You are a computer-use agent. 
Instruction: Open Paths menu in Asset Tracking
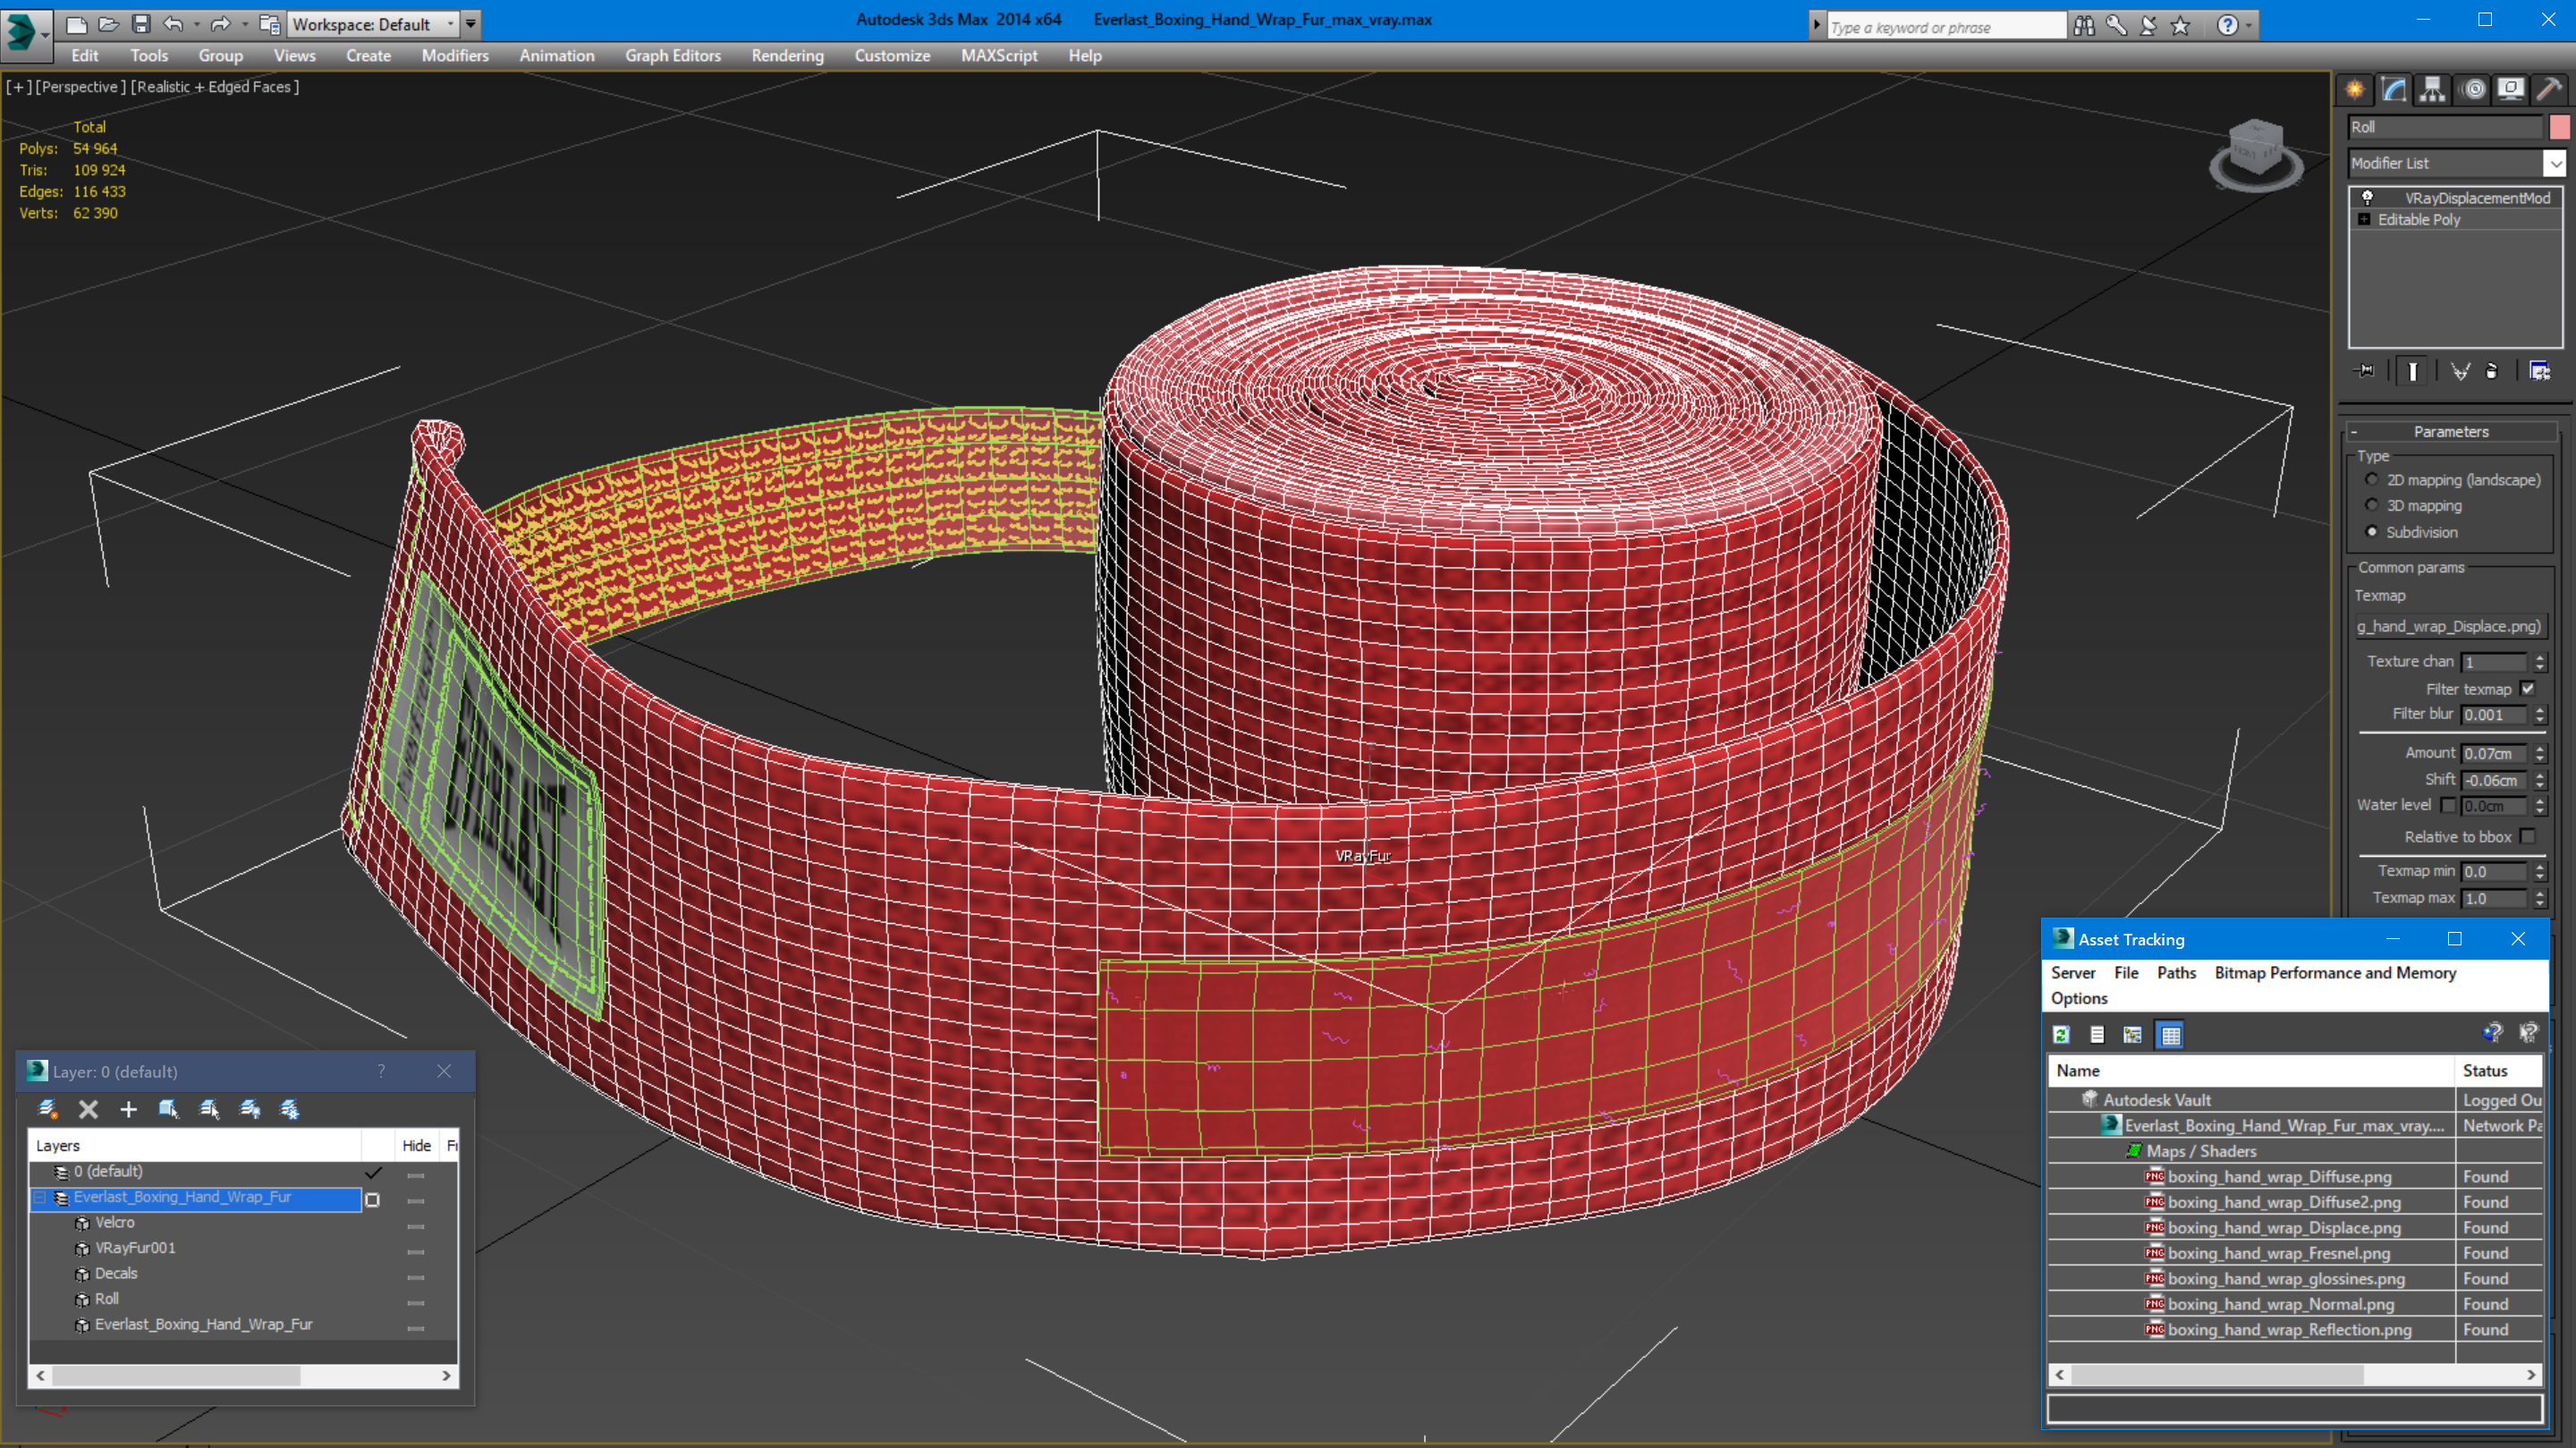(x=2176, y=972)
